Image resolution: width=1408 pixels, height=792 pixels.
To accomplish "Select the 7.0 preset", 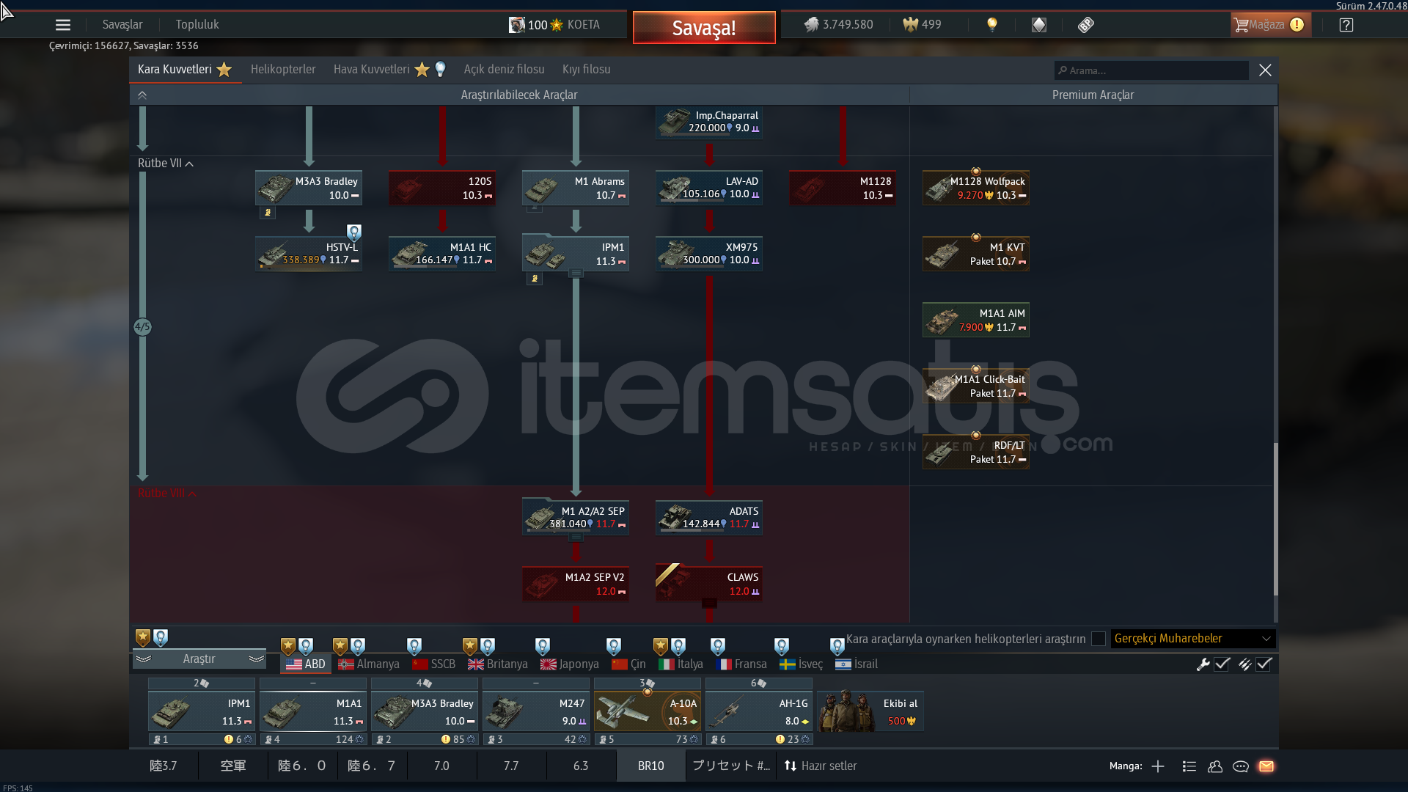I will point(441,766).
